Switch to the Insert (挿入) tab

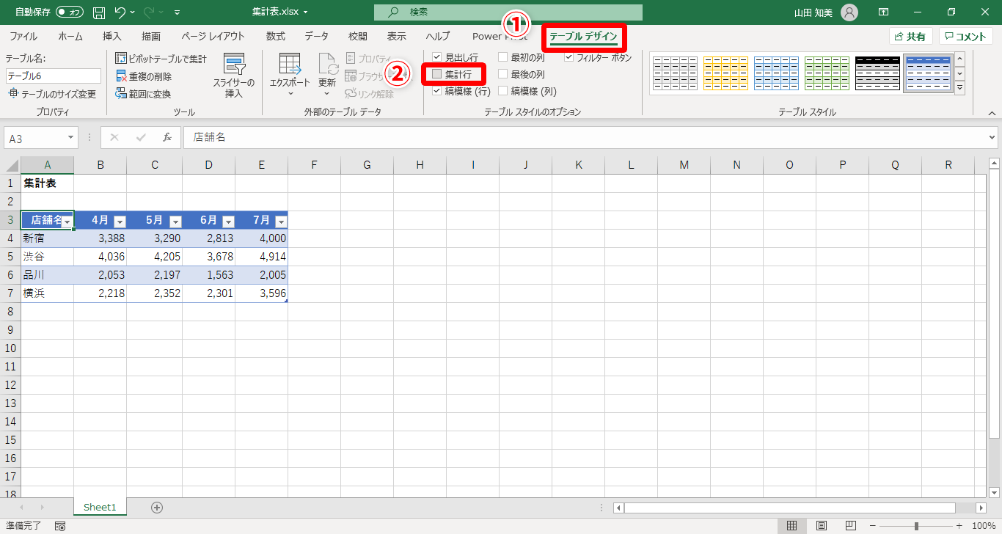[112, 36]
